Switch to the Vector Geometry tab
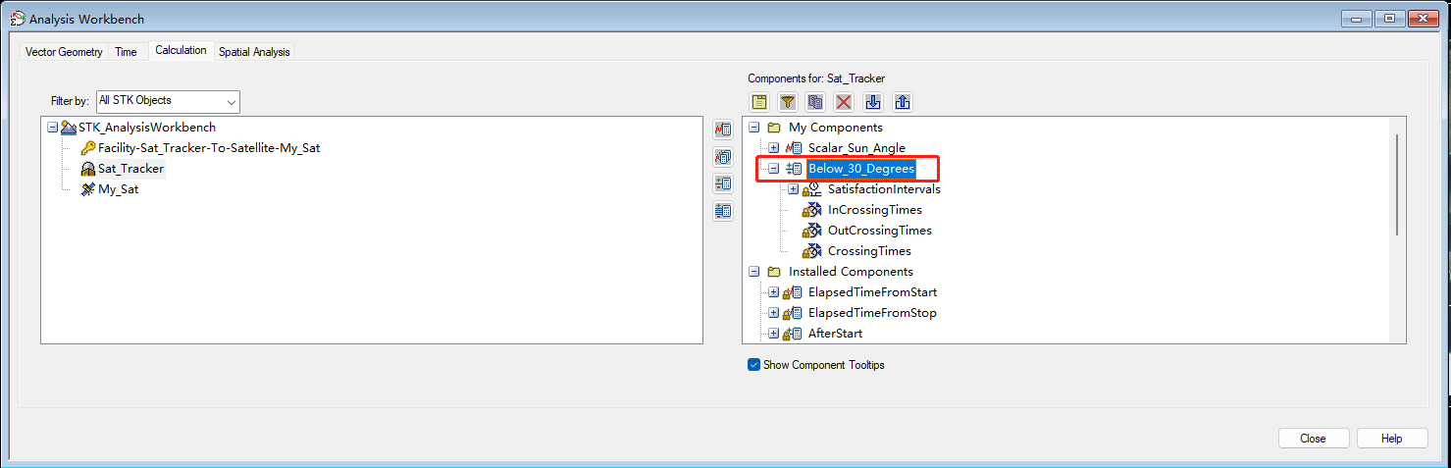 click(x=64, y=52)
